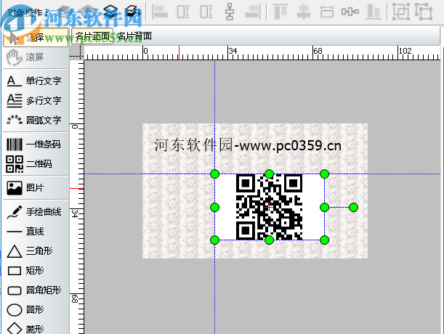Choose the 多行文字 multi-line text tool
444x334 pixels.
click(x=36, y=100)
